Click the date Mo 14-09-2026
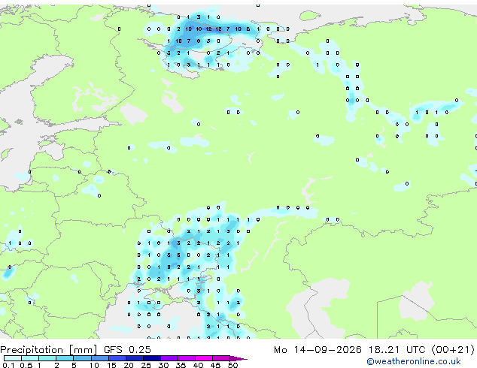This screenshot has width=477, height=368. (318, 350)
